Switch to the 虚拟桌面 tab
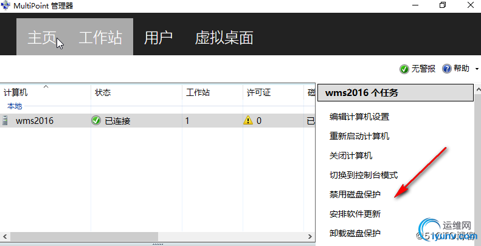This screenshot has width=481, height=246. (224, 38)
